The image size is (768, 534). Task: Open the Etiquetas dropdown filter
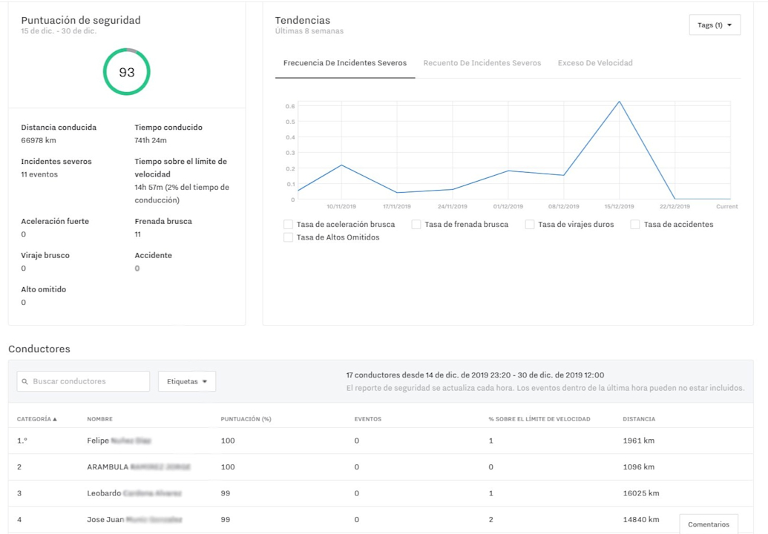(x=186, y=381)
